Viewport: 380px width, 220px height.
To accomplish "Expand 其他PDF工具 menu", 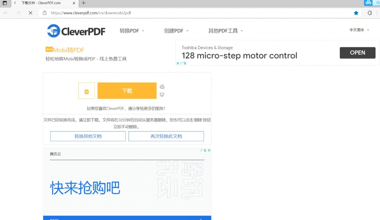I will (x=226, y=31).
